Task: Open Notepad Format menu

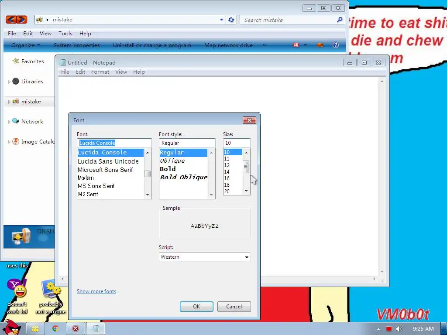Action: [x=100, y=72]
